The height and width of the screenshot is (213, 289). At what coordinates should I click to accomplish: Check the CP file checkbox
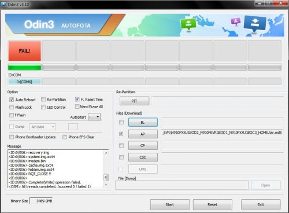coord(121,145)
